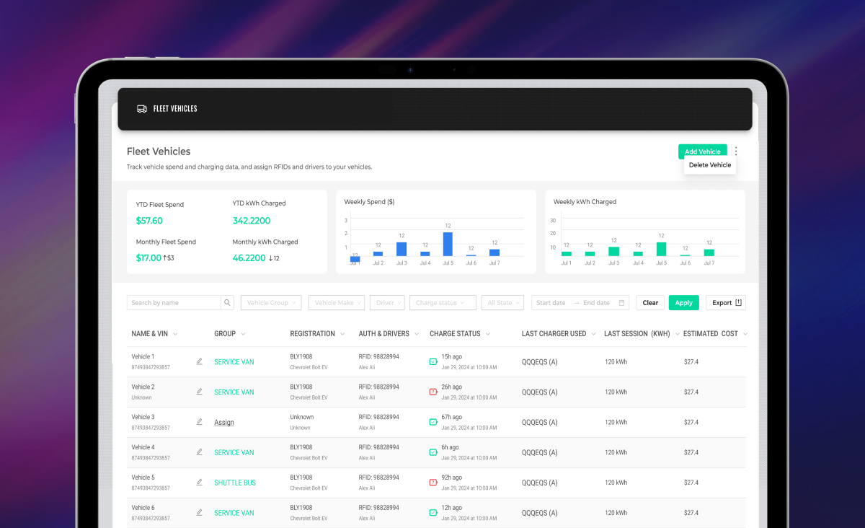The width and height of the screenshot is (865, 528).
Task: Click '92h ago' in Vehicle 5 row
Action: (452, 478)
